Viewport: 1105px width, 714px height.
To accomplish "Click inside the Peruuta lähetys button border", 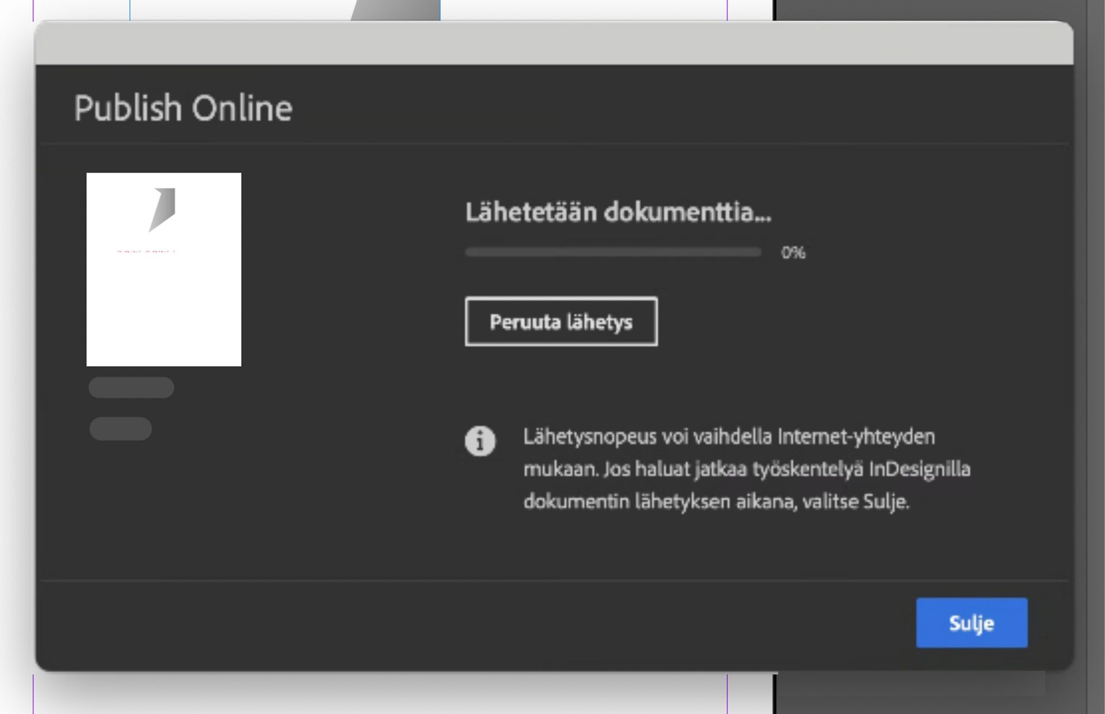I will (561, 322).
